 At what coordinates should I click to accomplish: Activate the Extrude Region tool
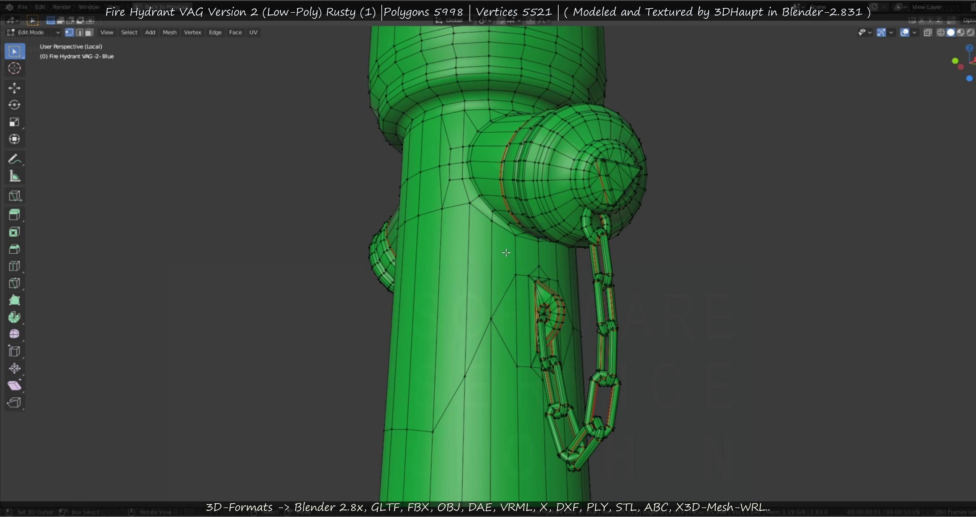[x=15, y=215]
